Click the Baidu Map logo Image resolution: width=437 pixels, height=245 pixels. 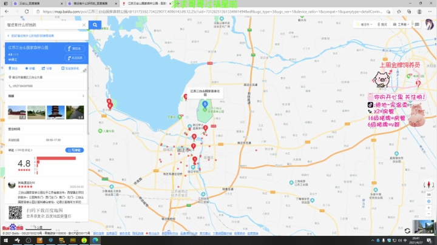point(13,227)
